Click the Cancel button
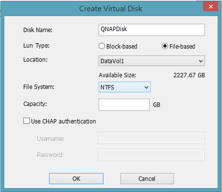This screenshot has width=222, height=192. [x=147, y=178]
